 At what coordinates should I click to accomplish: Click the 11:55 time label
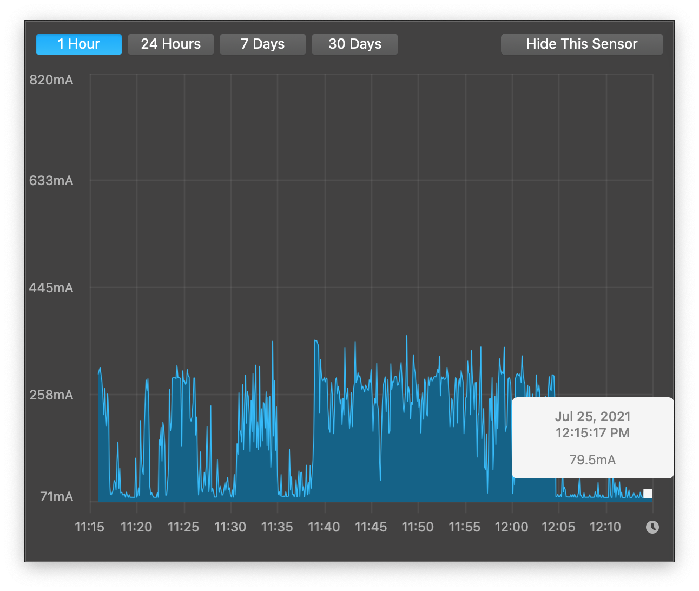point(465,527)
